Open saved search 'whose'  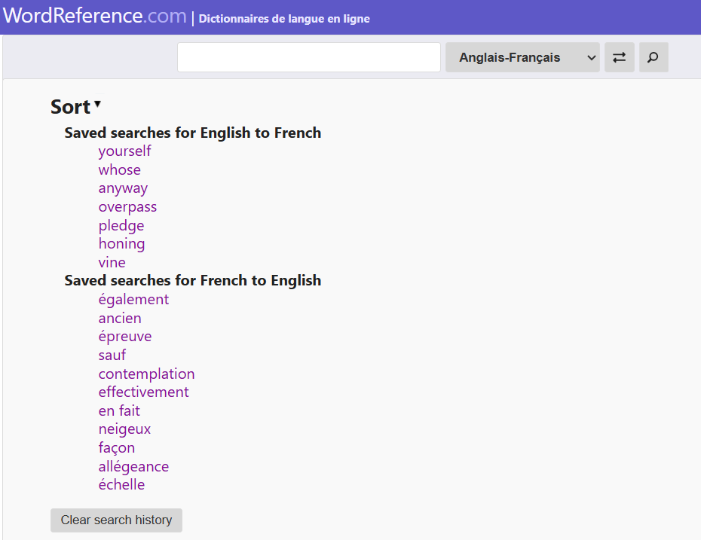(x=119, y=170)
